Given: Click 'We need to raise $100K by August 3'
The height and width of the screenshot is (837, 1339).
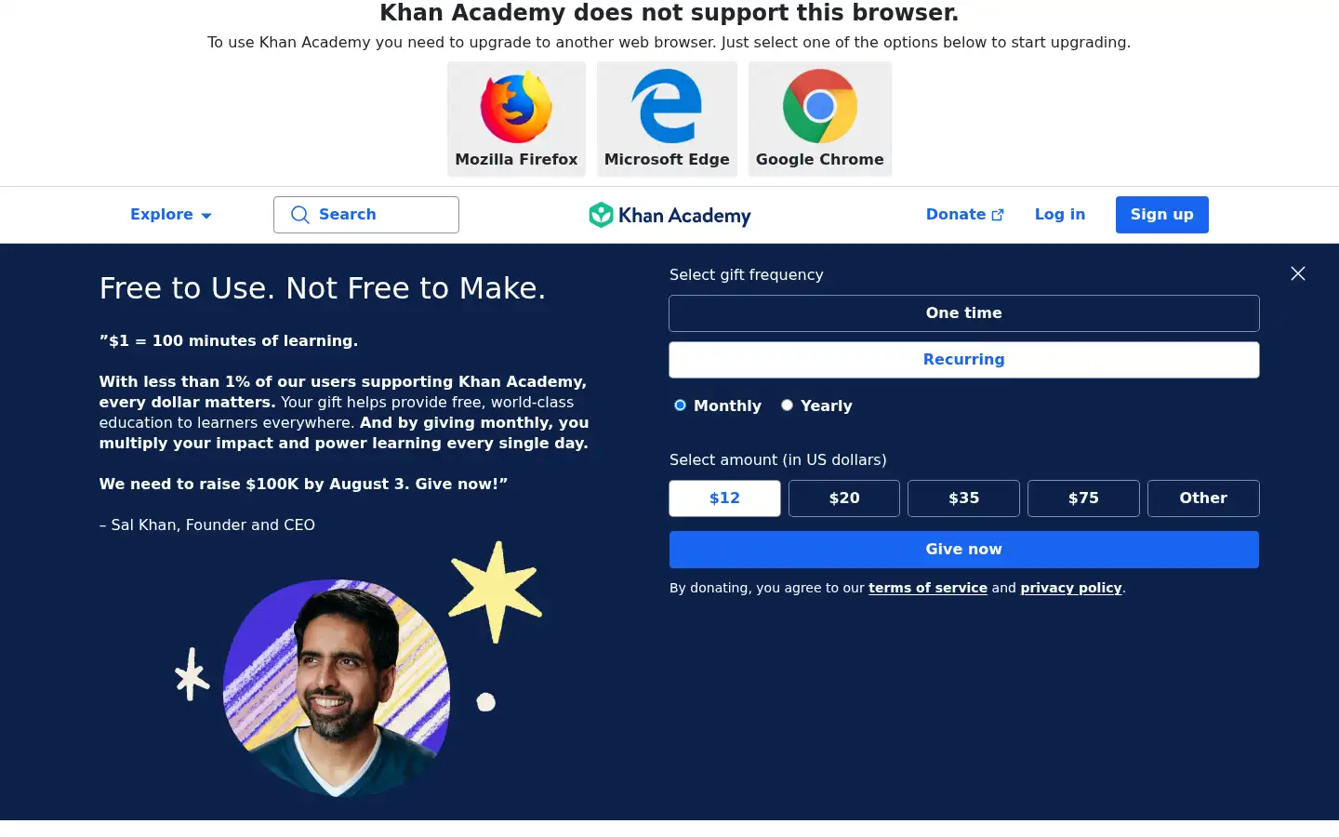Looking at the screenshot, I should 253,484.
